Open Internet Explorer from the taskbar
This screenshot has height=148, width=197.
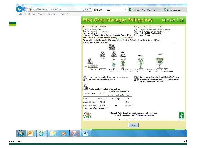[42, 133]
